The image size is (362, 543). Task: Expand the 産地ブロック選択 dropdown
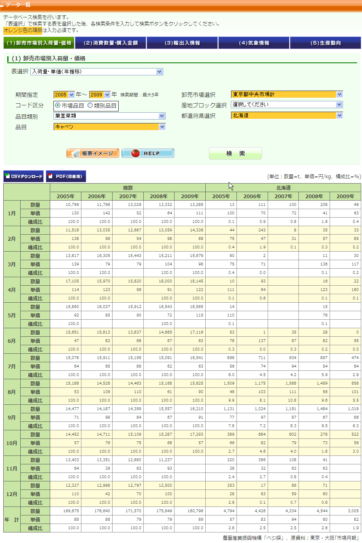click(287, 105)
